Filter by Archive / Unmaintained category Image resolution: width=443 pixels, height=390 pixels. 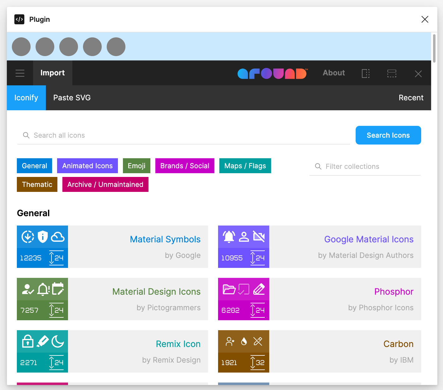point(105,184)
